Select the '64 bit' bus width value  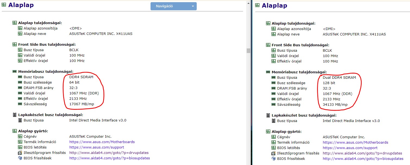tap(74, 82)
